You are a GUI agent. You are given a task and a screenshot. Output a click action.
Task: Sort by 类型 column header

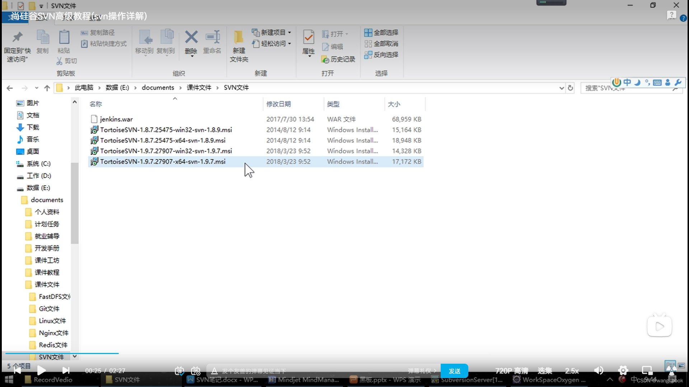[333, 104]
